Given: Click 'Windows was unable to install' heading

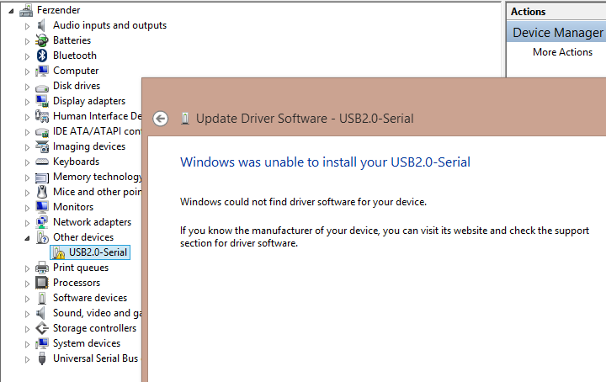Looking at the screenshot, I should click(x=325, y=162).
